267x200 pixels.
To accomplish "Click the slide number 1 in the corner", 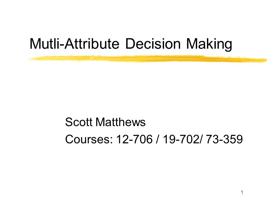I will (242, 192).
